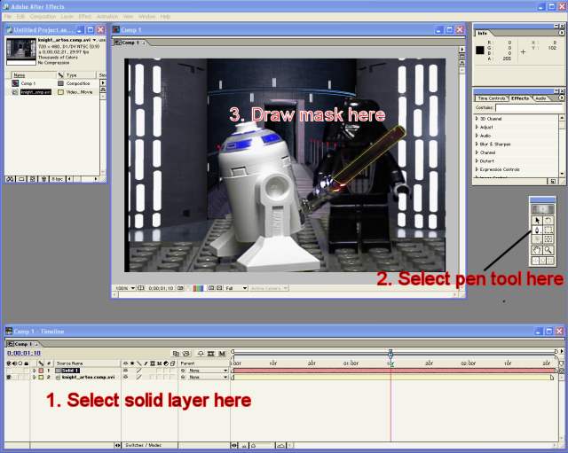
Task: Select the Selection arrow tool
Action: [x=537, y=221]
